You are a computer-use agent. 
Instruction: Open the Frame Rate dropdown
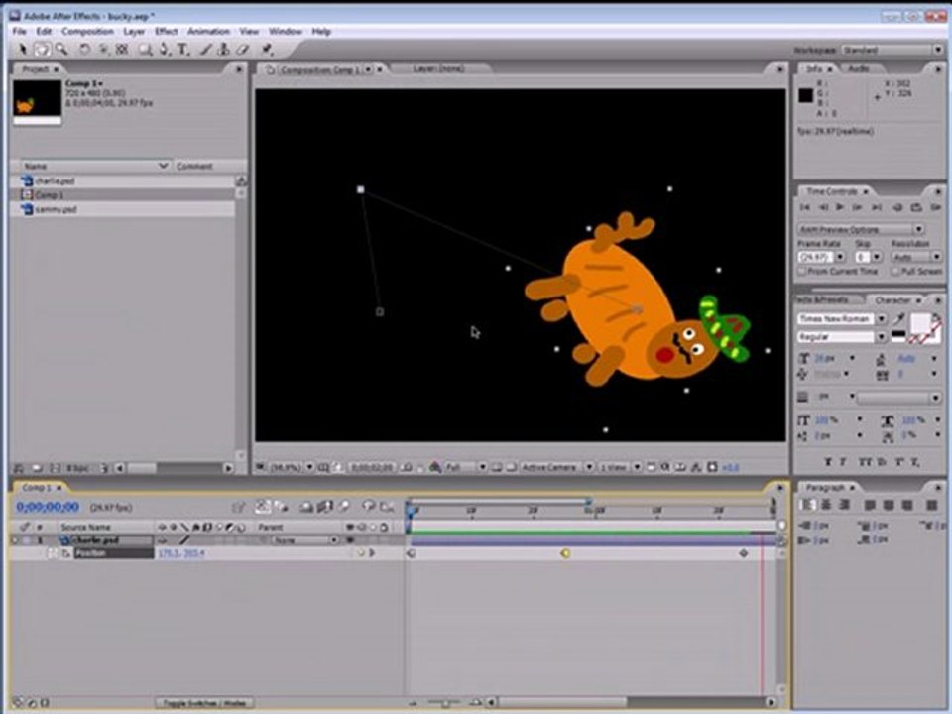click(x=841, y=257)
